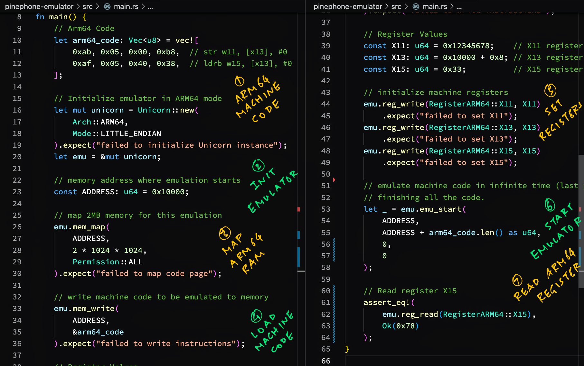Image resolution: width=584 pixels, height=366 pixels.
Task: Click the Rust file icon in right pane breadcrumb
Action: tap(416, 6)
